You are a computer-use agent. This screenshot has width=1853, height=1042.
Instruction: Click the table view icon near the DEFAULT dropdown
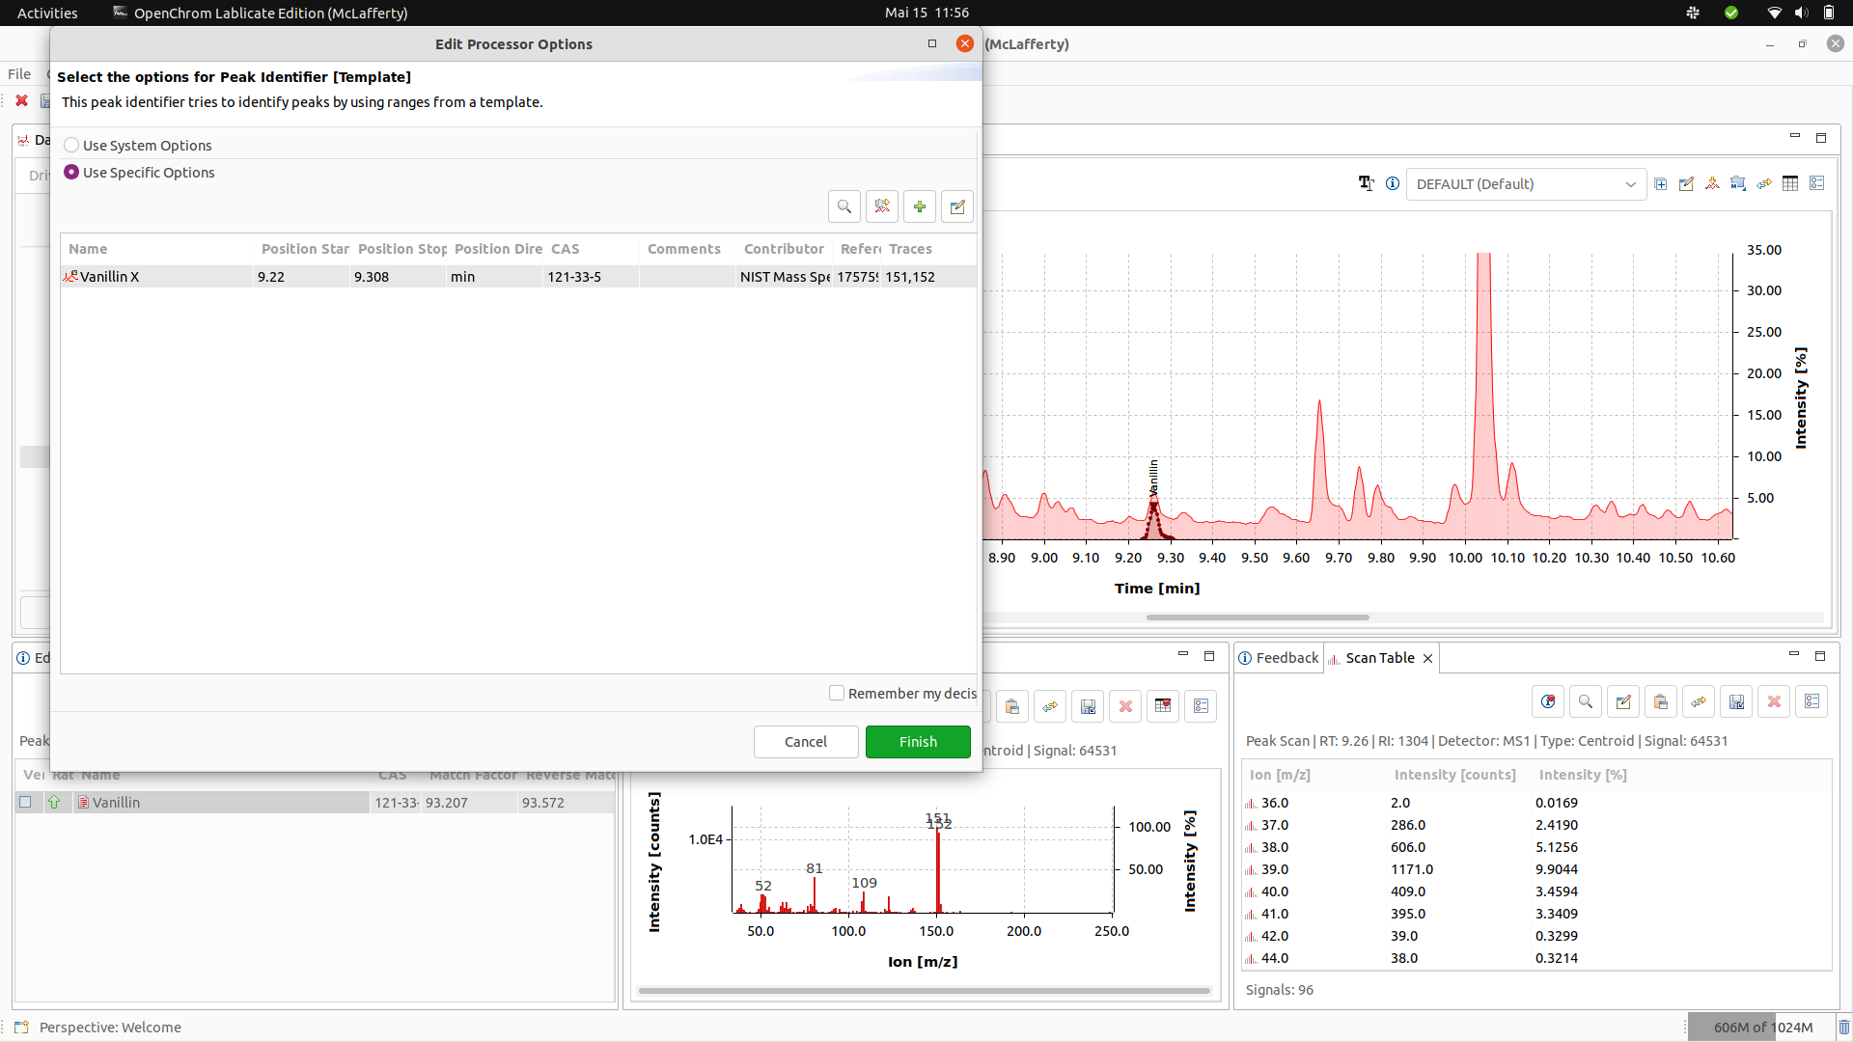click(x=1790, y=183)
